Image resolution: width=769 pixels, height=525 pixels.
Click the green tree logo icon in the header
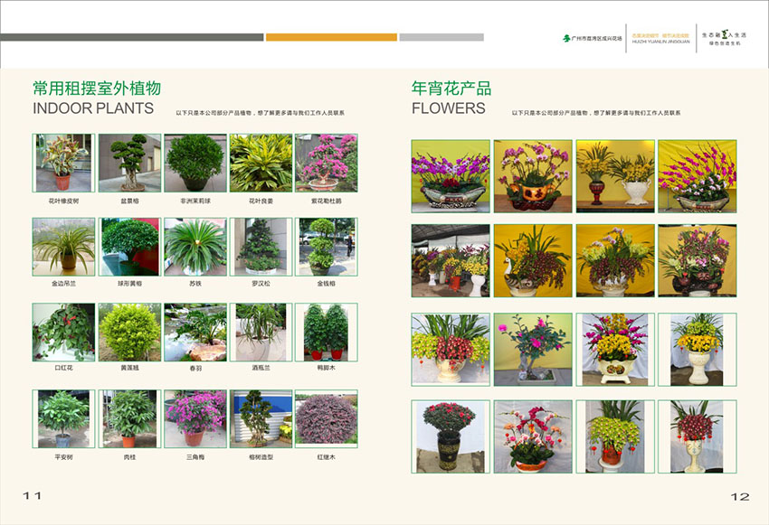(566, 37)
